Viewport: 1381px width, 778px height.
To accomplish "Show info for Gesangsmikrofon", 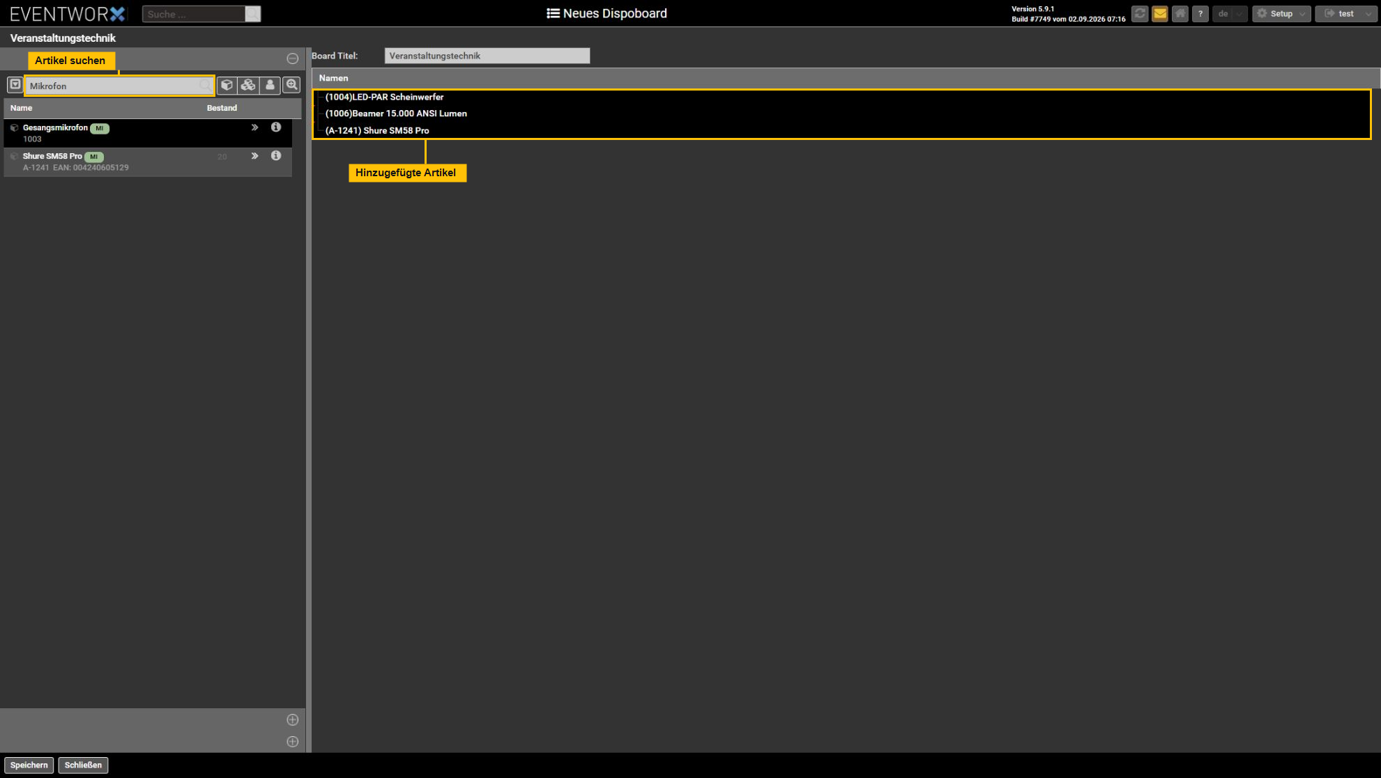I will point(276,127).
